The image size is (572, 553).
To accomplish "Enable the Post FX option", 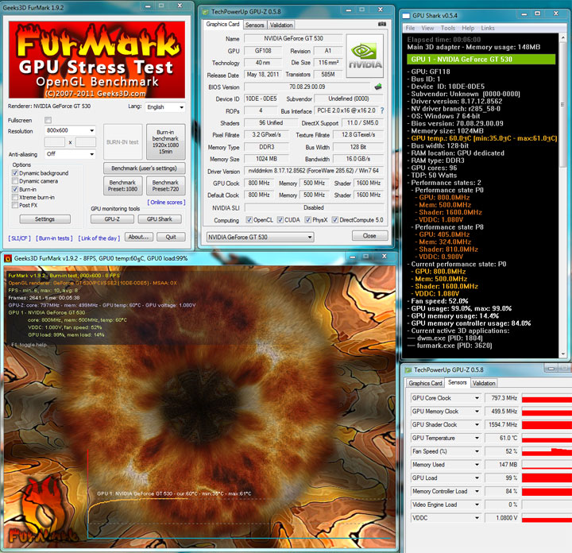I will (x=15, y=205).
